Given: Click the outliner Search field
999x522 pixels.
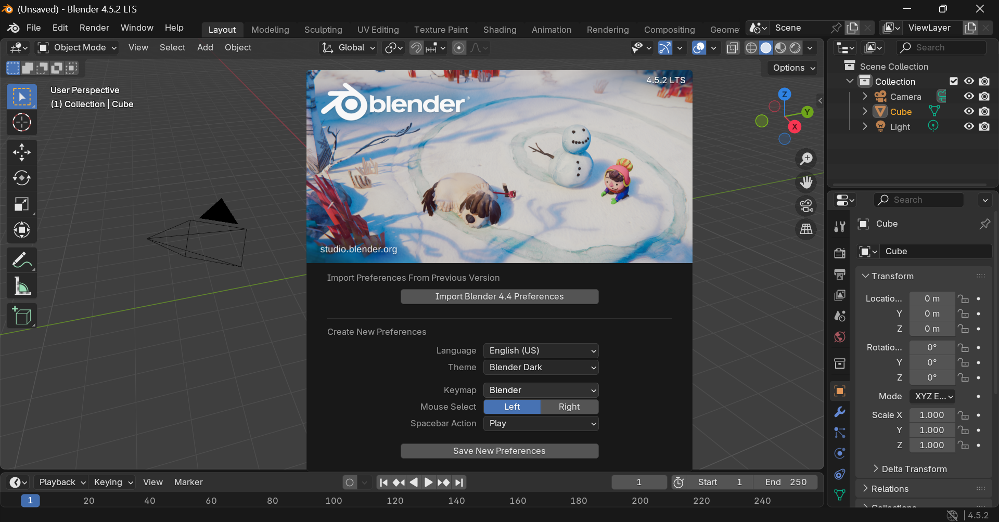Looking at the screenshot, I should [941, 47].
